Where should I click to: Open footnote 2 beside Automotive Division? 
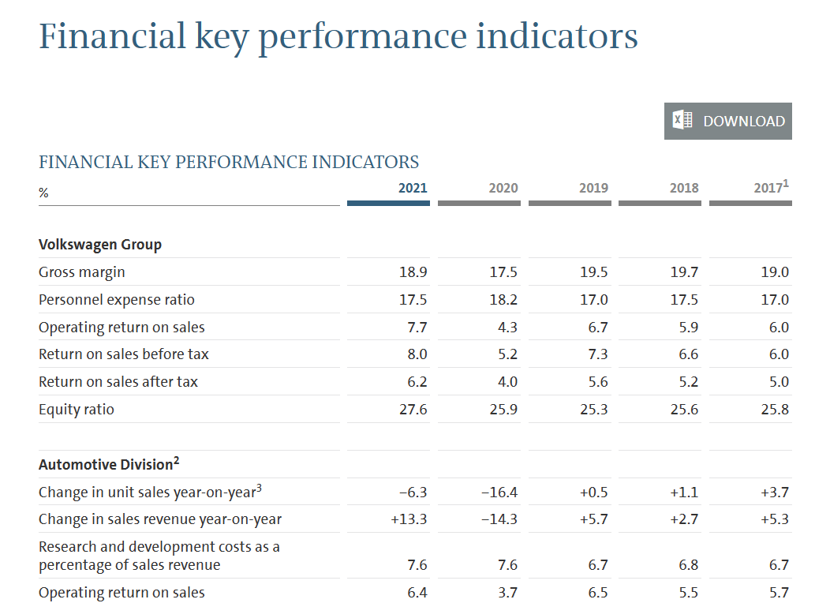[x=177, y=459]
